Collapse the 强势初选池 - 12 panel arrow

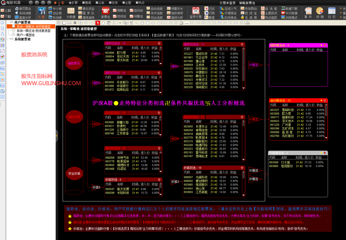(242, 44)
